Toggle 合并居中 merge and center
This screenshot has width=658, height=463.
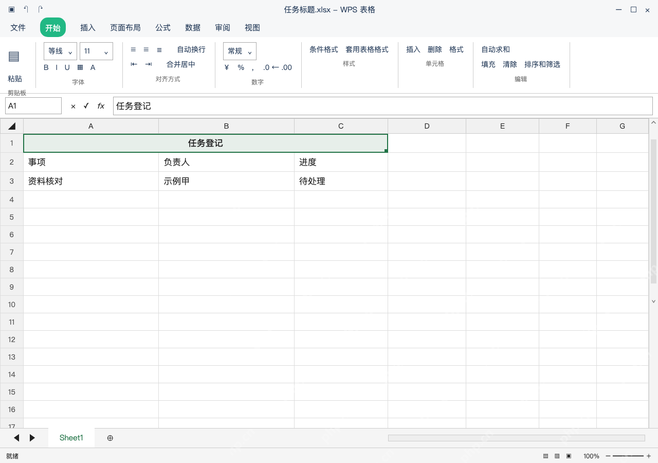[x=181, y=64]
